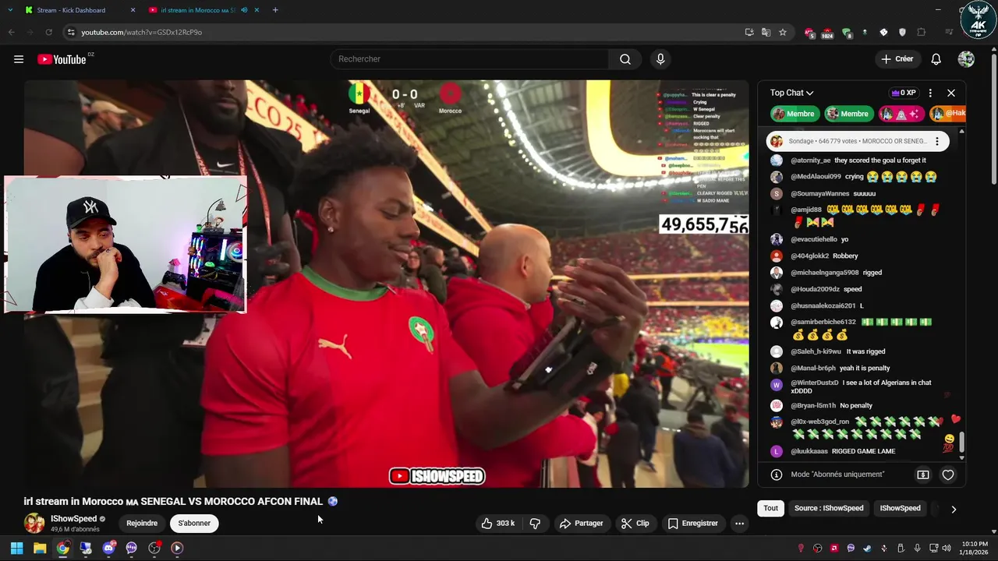Open the Créer create menu

(897, 59)
